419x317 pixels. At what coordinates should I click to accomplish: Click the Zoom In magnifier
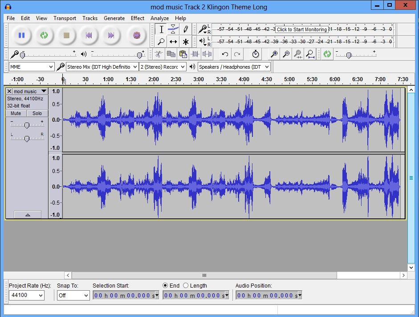click(x=274, y=54)
